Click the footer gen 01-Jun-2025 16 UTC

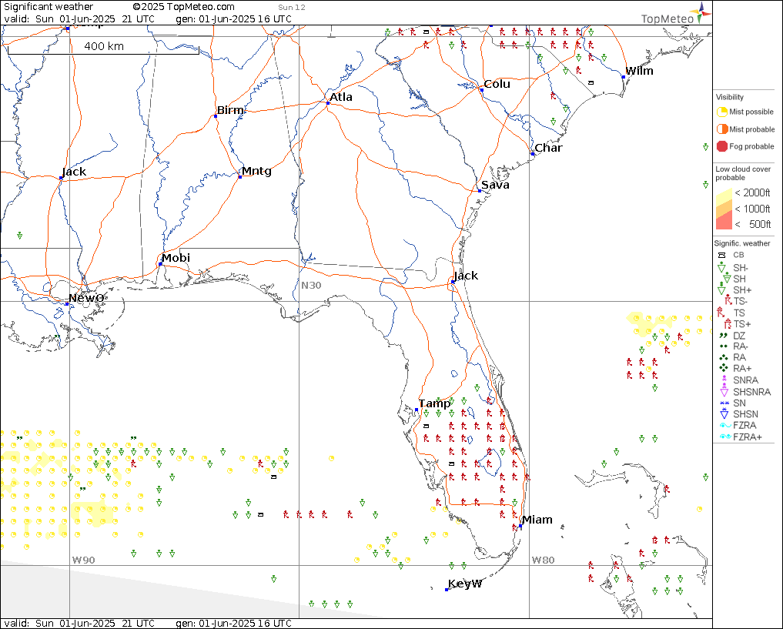pyautogui.click(x=234, y=623)
